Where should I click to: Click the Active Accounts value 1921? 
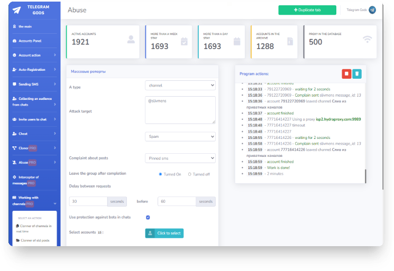[x=80, y=42]
